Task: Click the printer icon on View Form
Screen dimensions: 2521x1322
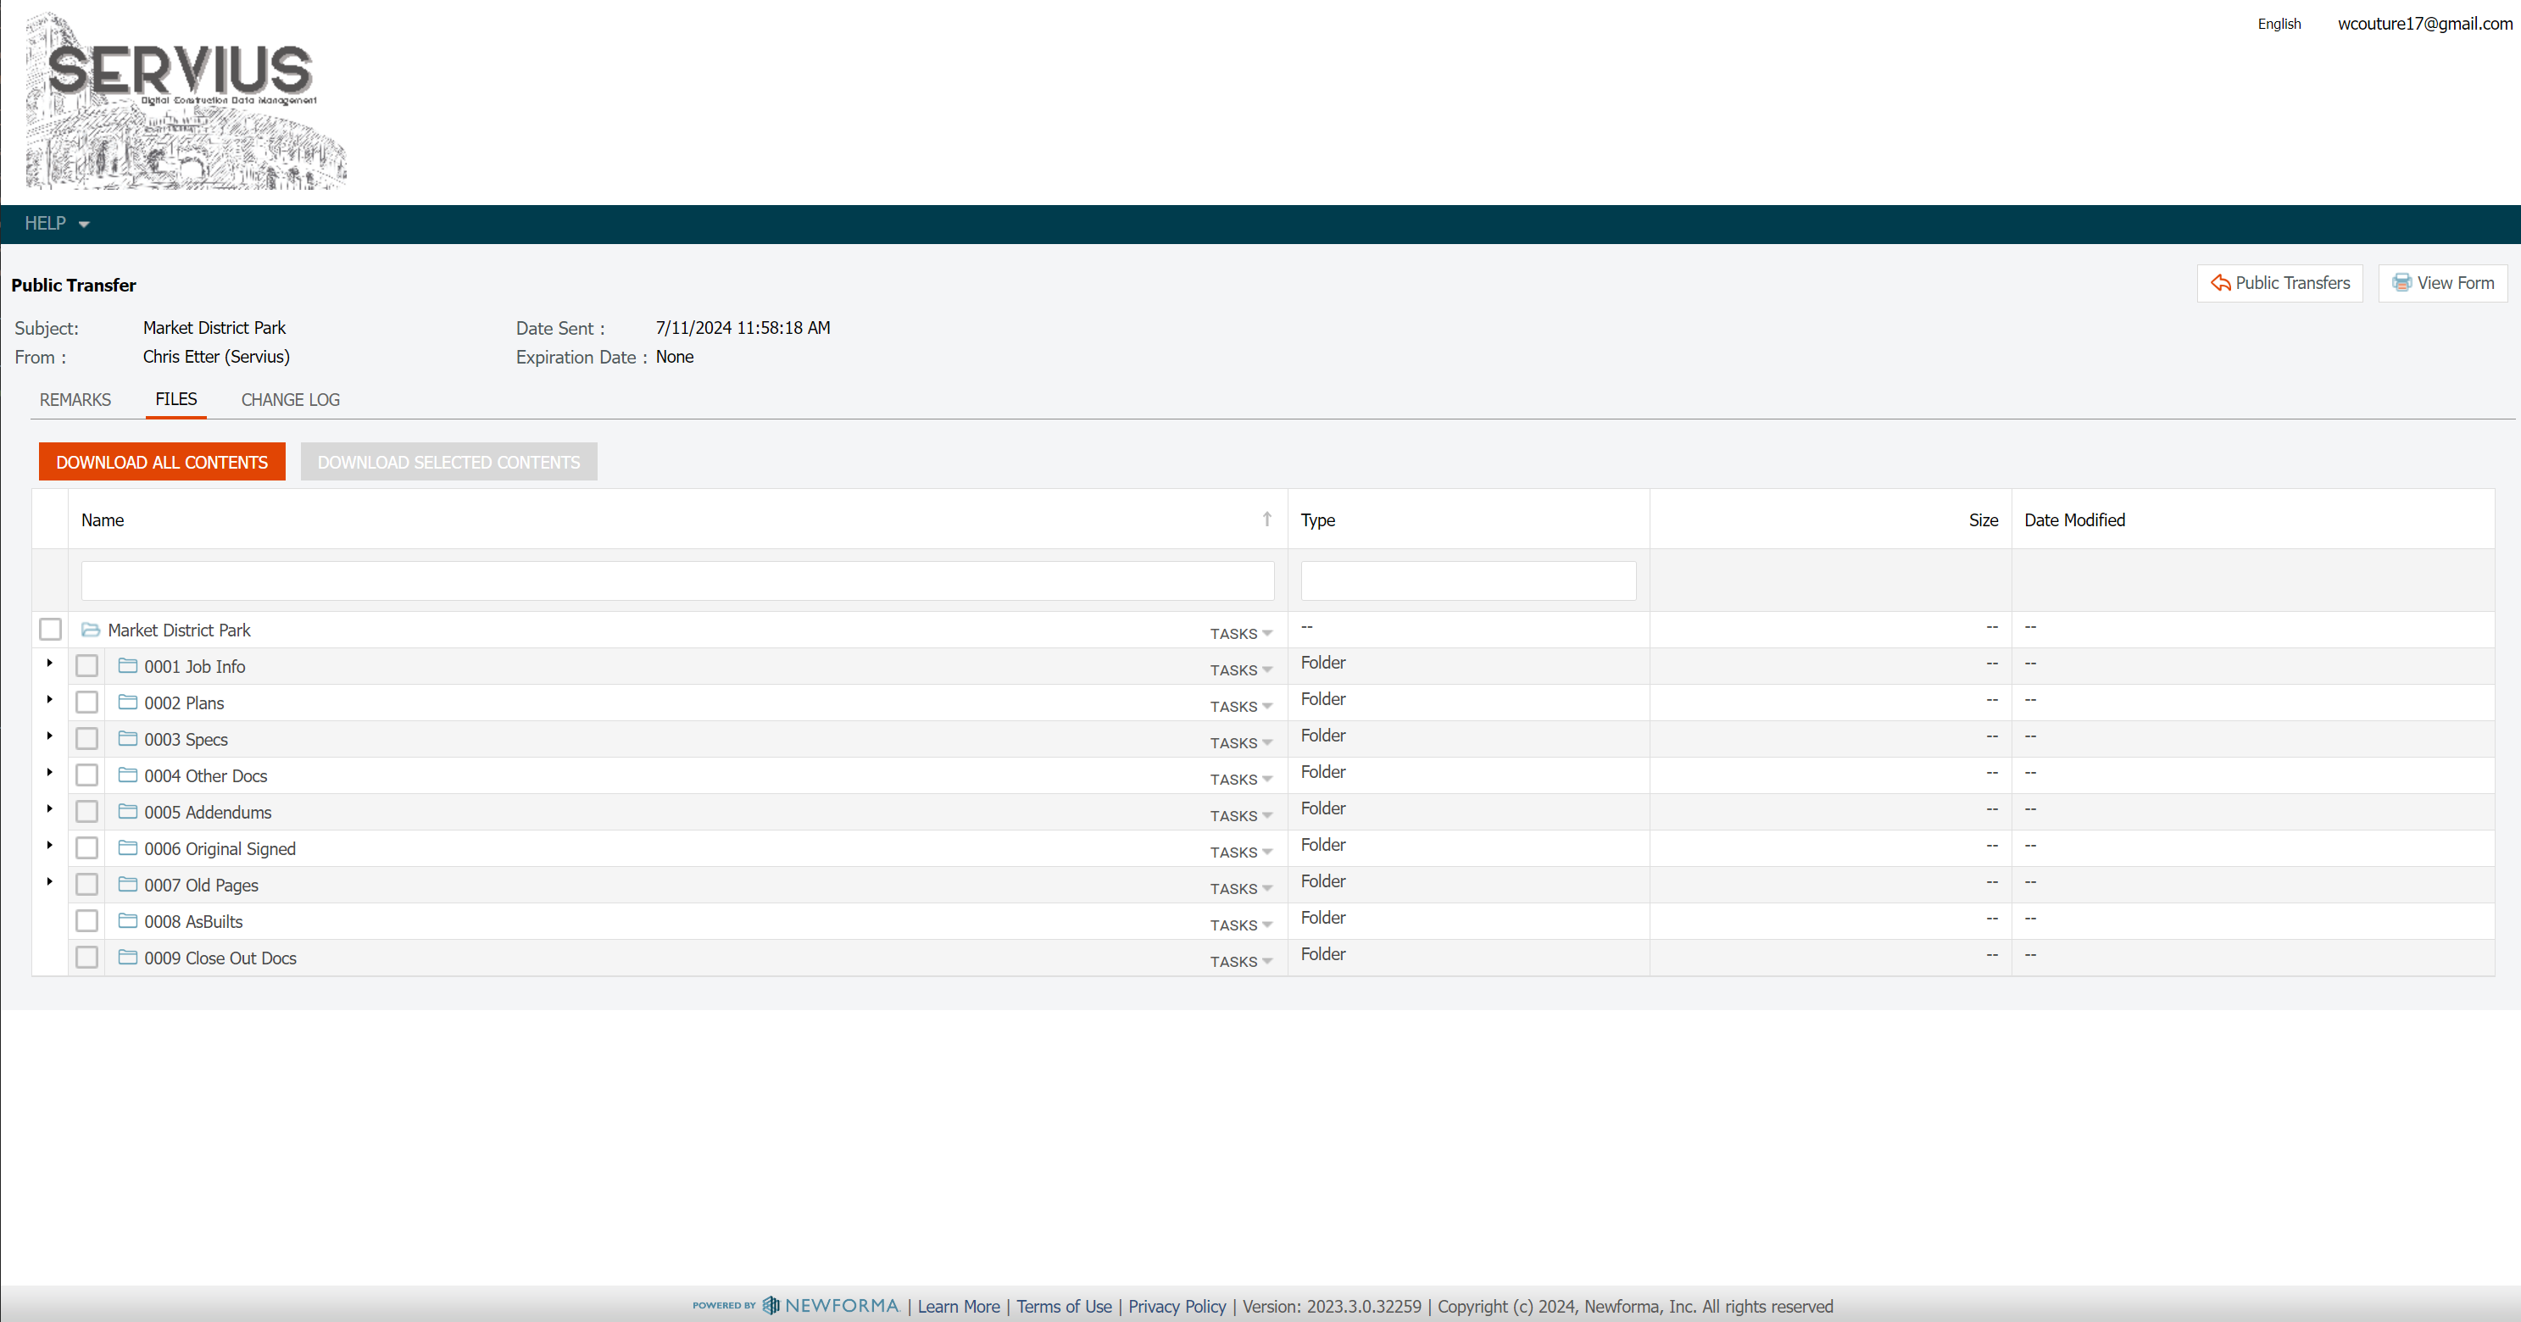Action: 2401,283
